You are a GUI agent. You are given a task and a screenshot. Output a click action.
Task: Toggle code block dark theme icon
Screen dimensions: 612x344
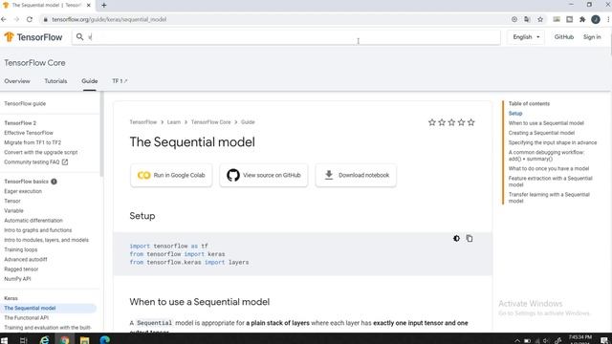(x=456, y=238)
